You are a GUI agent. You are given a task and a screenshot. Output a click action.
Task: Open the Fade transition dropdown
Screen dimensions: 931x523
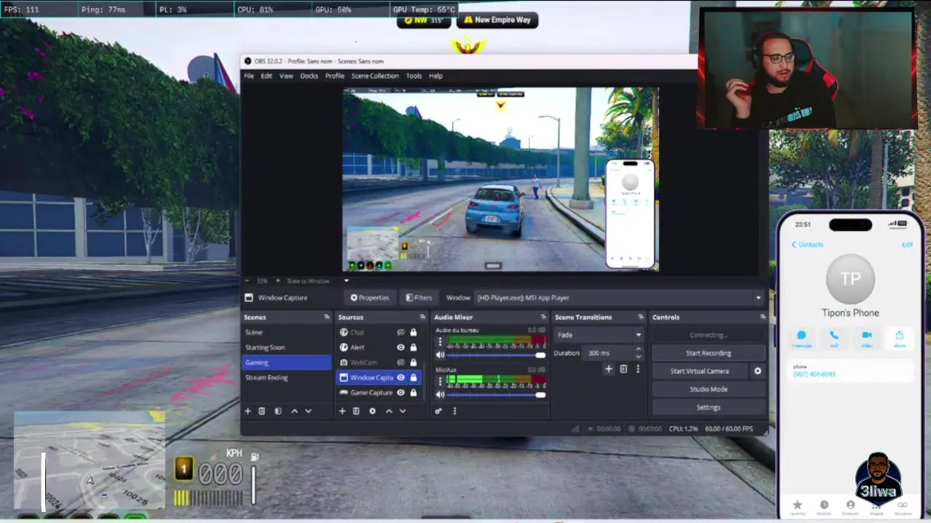coord(599,335)
